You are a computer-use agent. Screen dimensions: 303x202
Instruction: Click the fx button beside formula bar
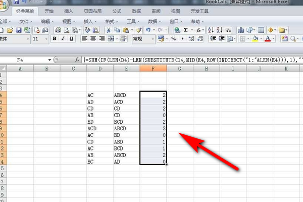pyautogui.click(x=77, y=60)
